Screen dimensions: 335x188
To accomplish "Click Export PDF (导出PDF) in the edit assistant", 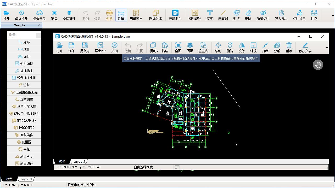I will click(x=100, y=48).
